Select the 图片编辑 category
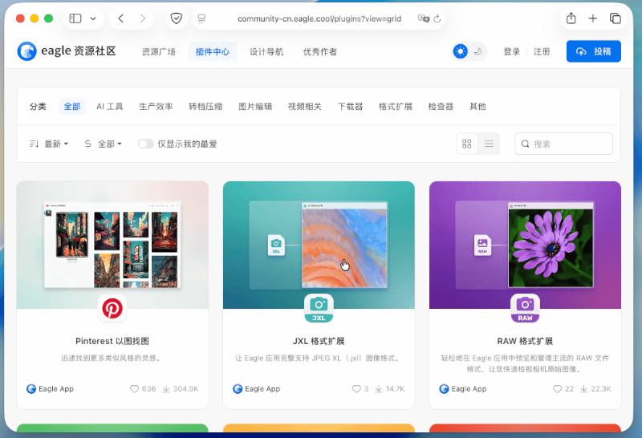 coord(255,107)
